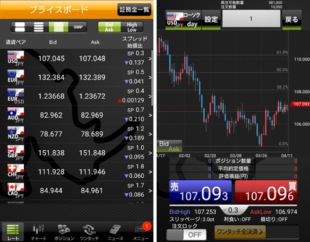Edit the order quantity field showing 1

pos(251,19)
